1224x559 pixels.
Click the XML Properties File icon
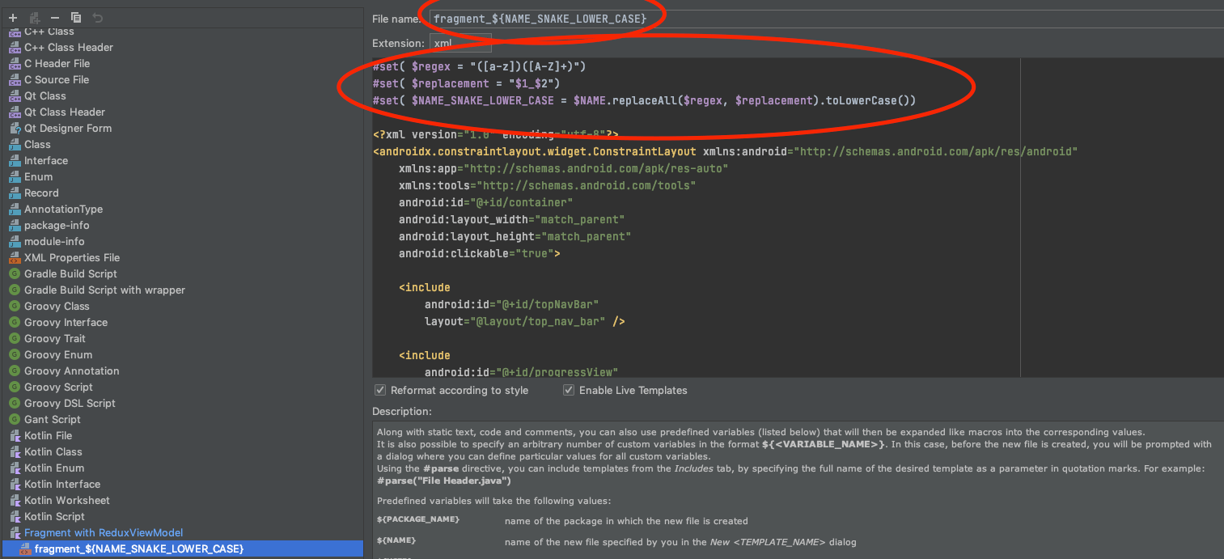(x=16, y=257)
